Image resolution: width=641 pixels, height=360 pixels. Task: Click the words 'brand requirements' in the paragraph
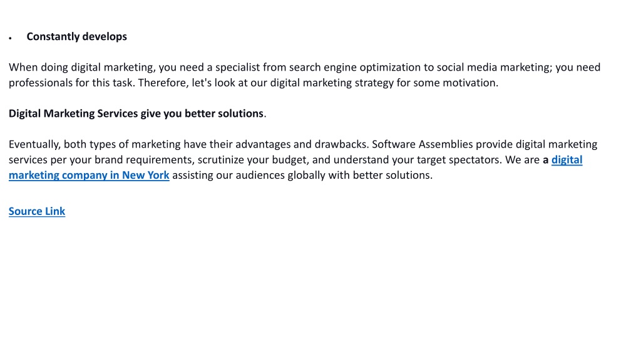[143, 160]
